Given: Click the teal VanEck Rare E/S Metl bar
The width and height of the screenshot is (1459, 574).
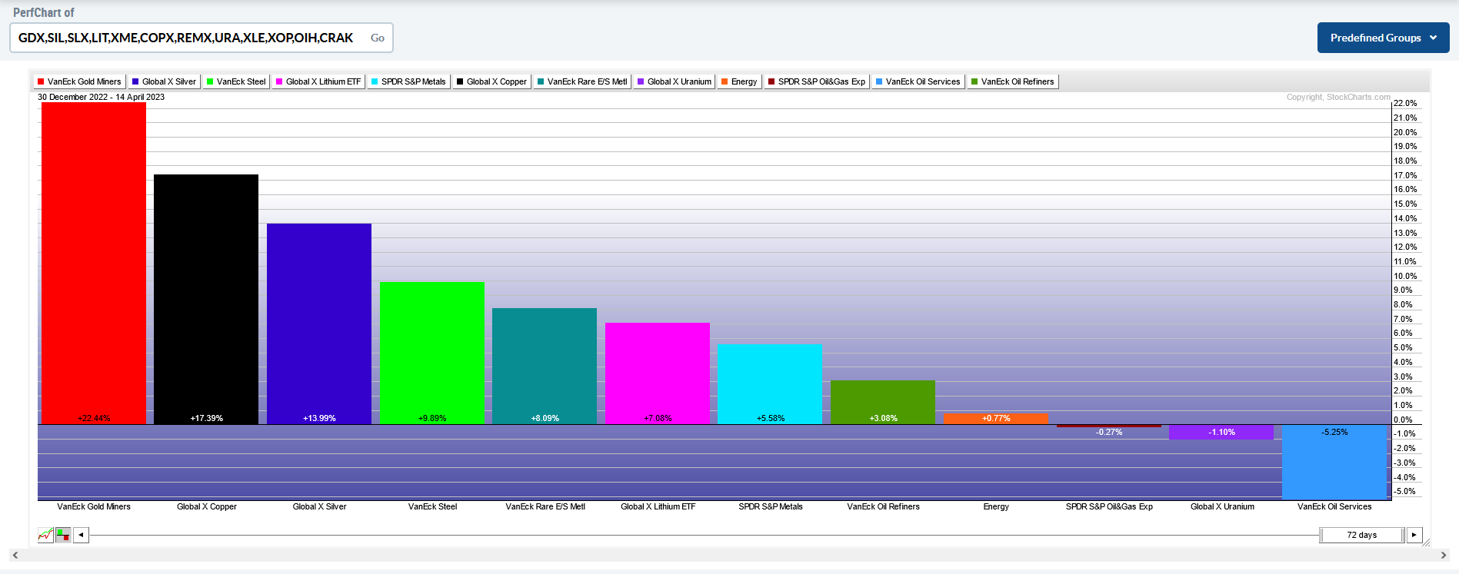Looking at the screenshot, I should (x=545, y=366).
